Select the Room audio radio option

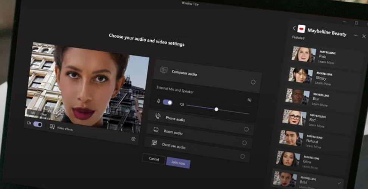(244, 143)
